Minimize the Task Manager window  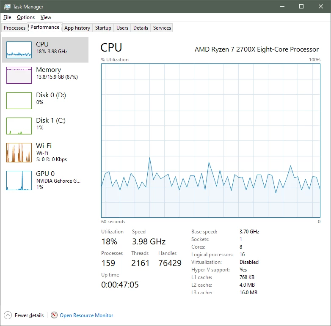pyautogui.click(x=282, y=6)
